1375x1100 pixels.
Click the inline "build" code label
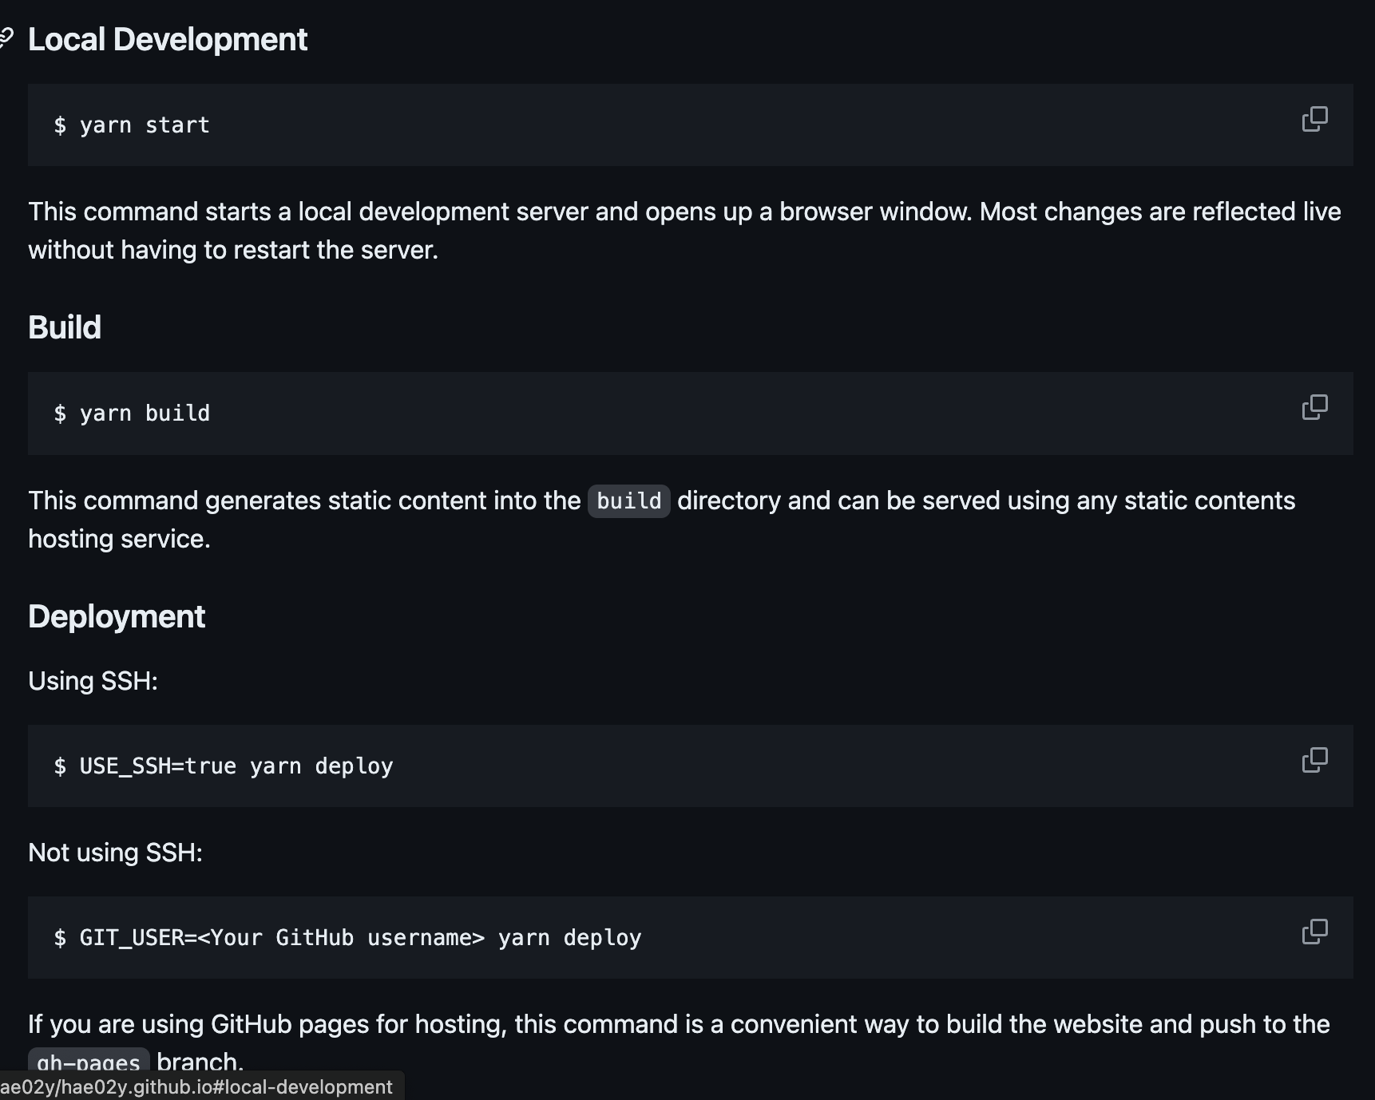coord(629,501)
